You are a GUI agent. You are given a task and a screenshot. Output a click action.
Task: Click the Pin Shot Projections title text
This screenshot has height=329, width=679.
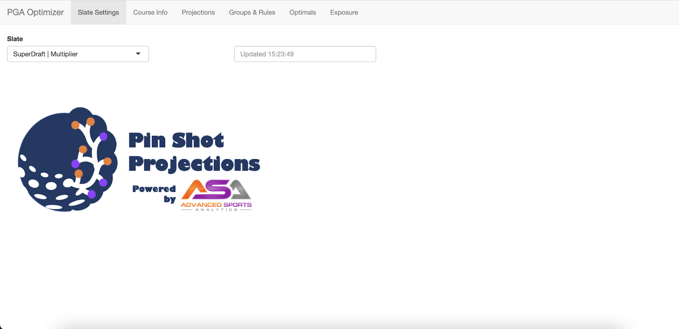point(194,152)
